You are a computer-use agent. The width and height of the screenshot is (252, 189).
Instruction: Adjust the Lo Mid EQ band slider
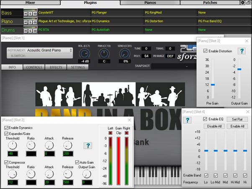point(216,151)
